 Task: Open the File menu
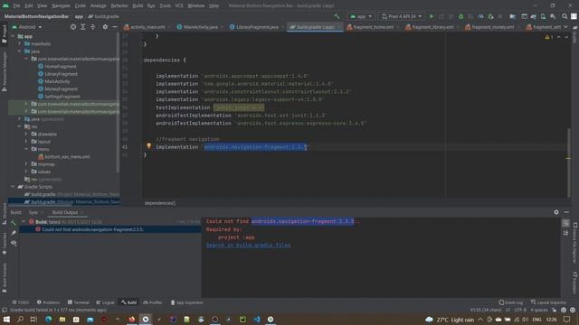(x=16, y=5)
